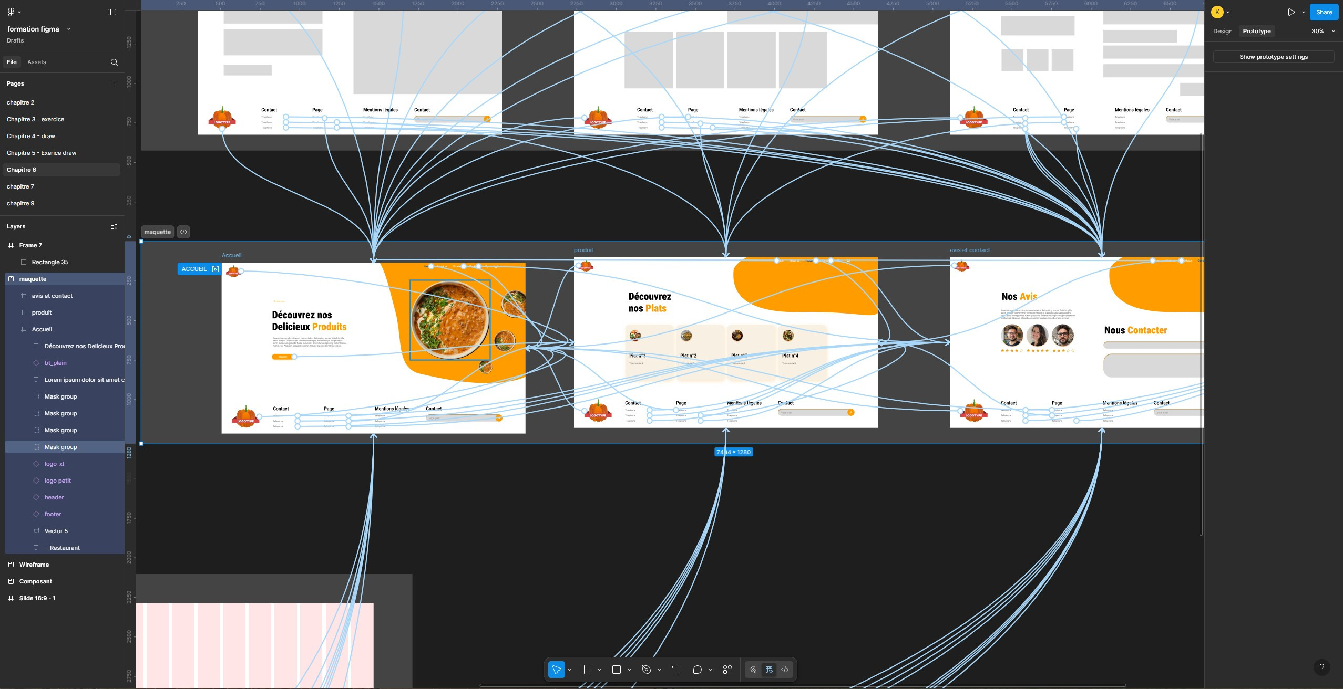Switch to the Assets tab
1343x689 pixels.
tap(37, 62)
